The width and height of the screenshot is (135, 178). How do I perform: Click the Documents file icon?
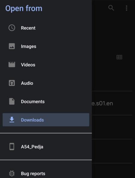[12, 101]
